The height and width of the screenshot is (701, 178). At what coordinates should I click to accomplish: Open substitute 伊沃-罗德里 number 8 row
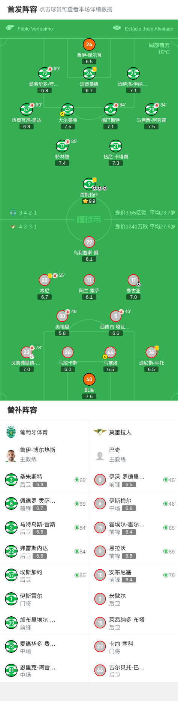134,480
